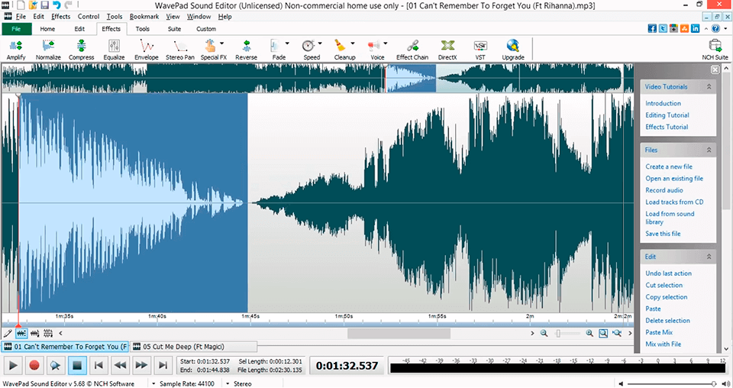The image size is (733, 388).
Task: Click the Speed effect icon
Action: click(308, 46)
